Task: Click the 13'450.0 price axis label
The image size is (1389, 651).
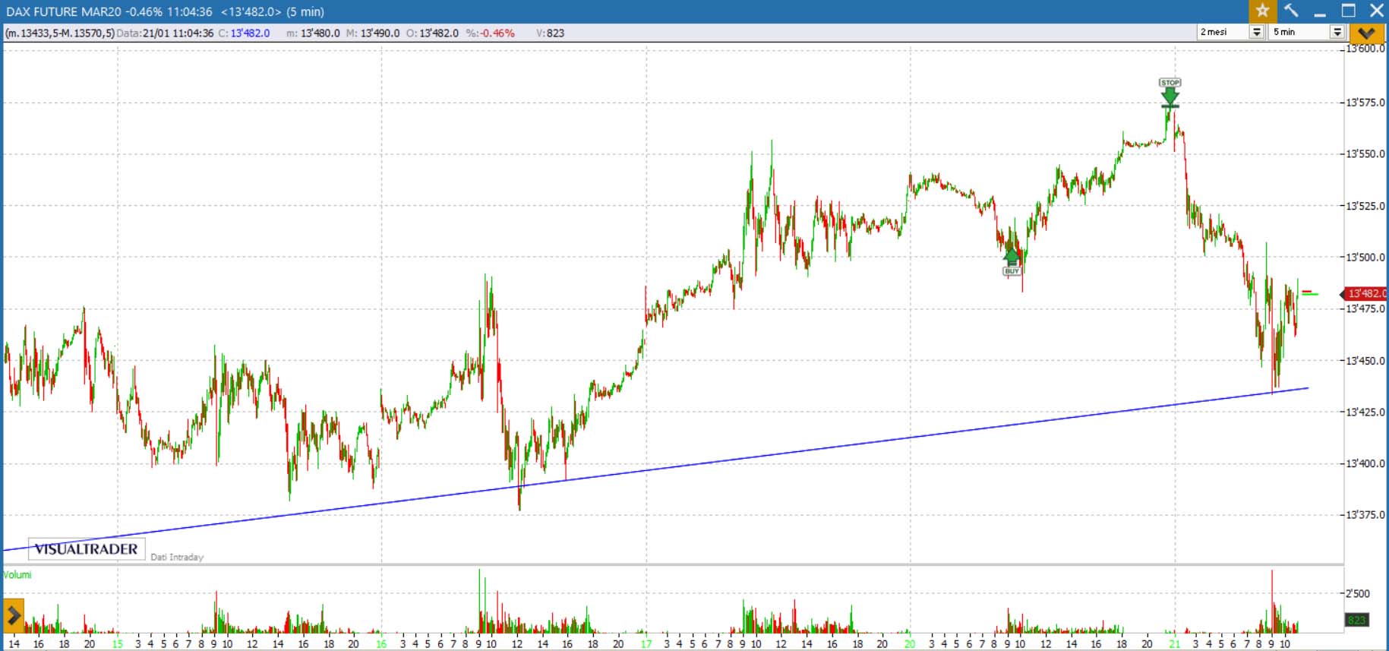Action: [1365, 361]
